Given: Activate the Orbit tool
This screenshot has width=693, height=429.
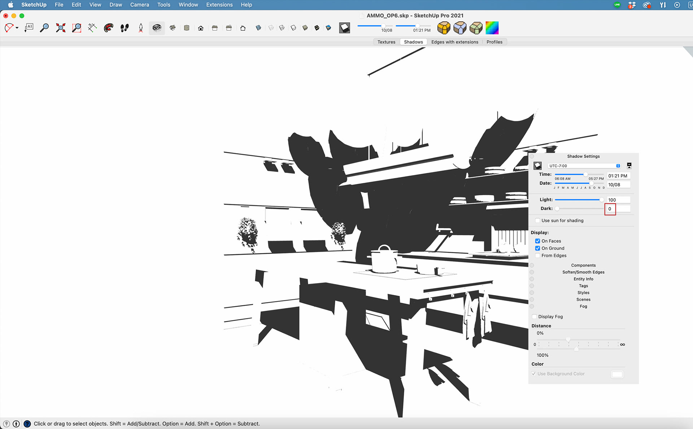Looking at the screenshot, I should (x=108, y=28).
